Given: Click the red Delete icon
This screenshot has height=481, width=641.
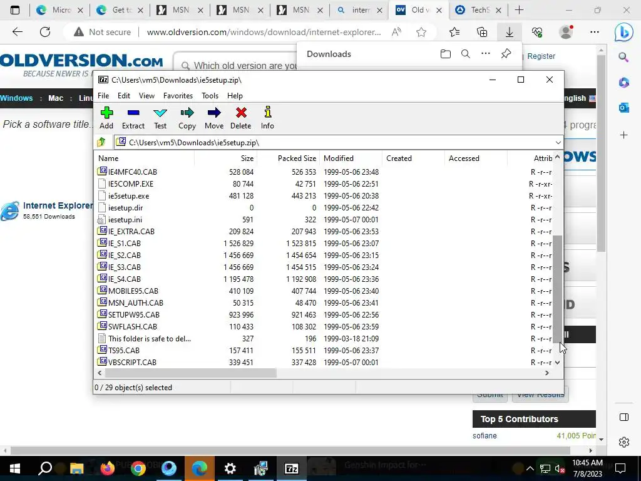Looking at the screenshot, I should pos(241,113).
